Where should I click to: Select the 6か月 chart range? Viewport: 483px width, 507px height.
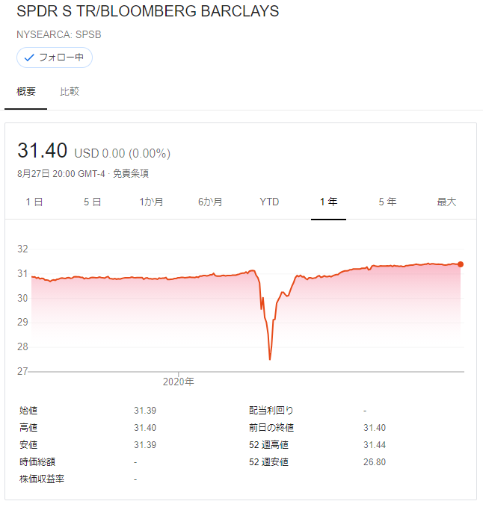pyautogui.click(x=210, y=202)
